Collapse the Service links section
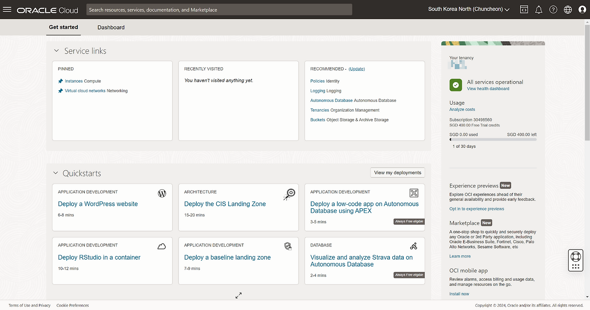The image size is (590, 310). click(x=56, y=51)
